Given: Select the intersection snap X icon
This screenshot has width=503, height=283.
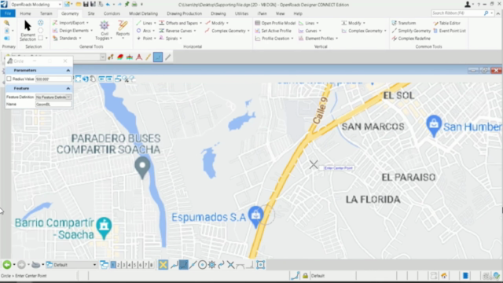Looking at the screenshot, I should click(x=230, y=265).
